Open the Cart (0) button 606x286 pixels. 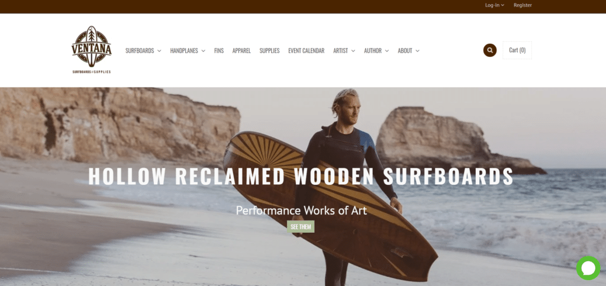tap(517, 50)
